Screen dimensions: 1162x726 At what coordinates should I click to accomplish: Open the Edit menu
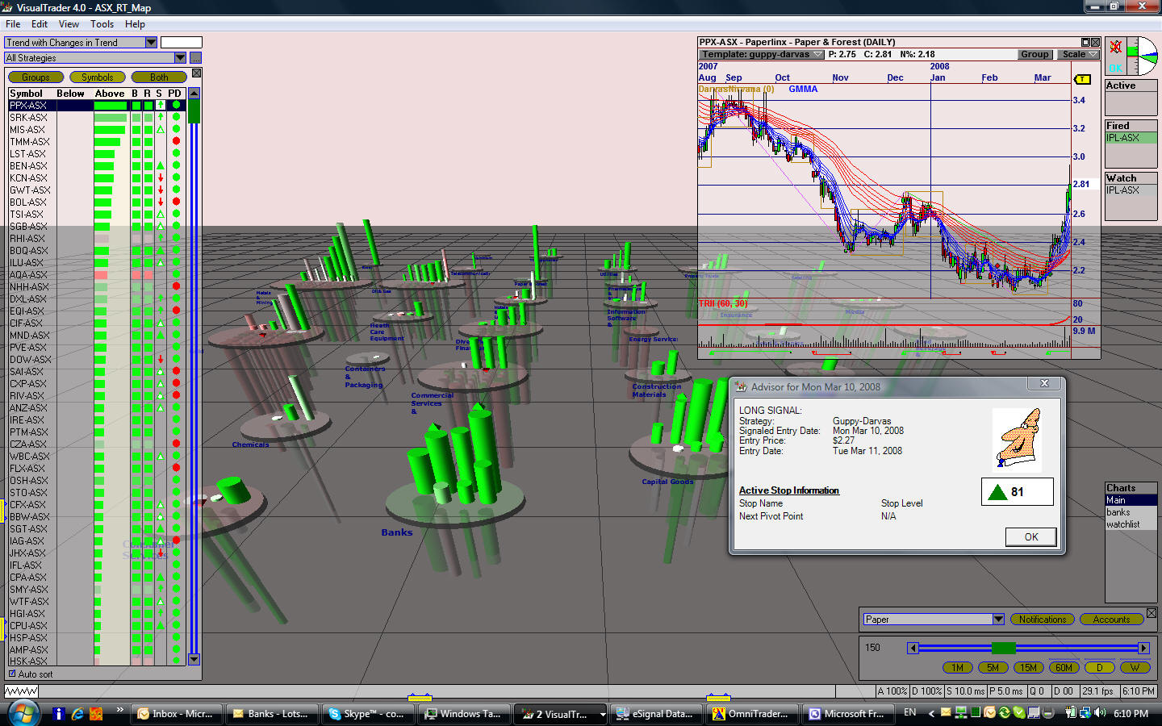pos(40,24)
